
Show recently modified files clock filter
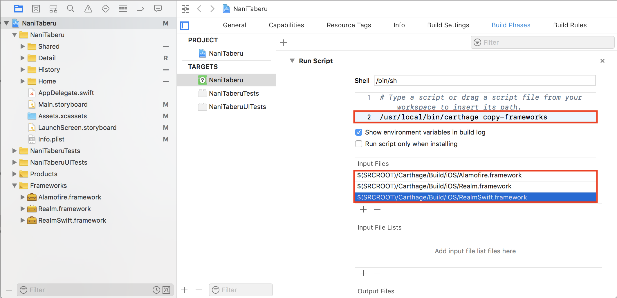tap(156, 290)
